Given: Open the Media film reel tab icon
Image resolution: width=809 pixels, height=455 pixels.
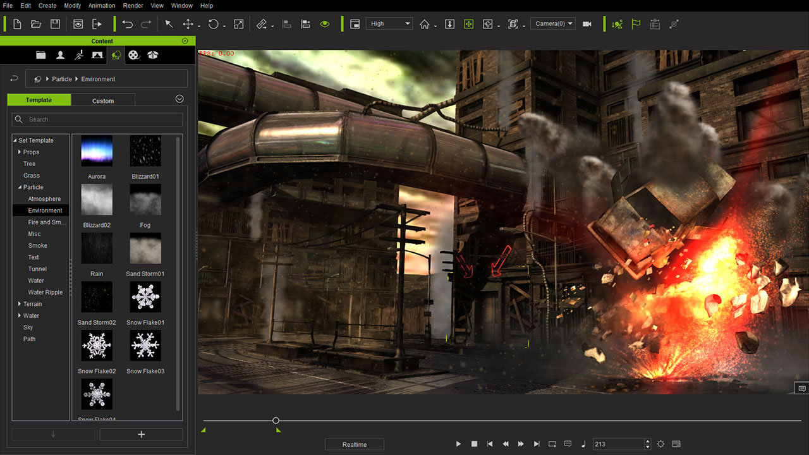Looking at the screenshot, I should 133,55.
